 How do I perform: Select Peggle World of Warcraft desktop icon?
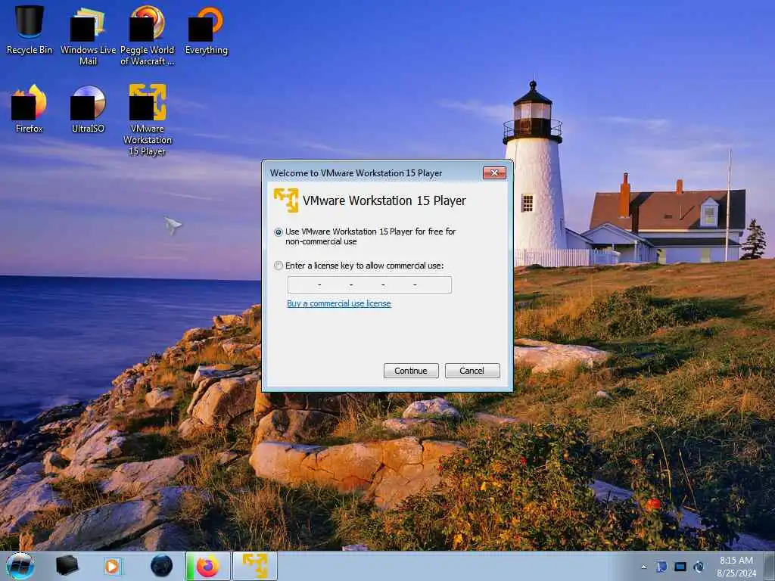(148, 36)
